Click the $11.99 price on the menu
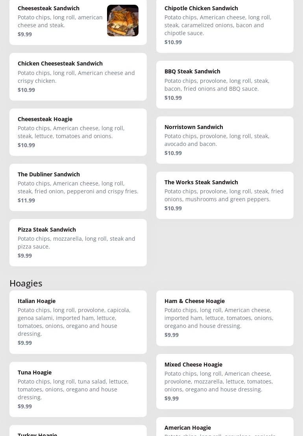 (26, 200)
